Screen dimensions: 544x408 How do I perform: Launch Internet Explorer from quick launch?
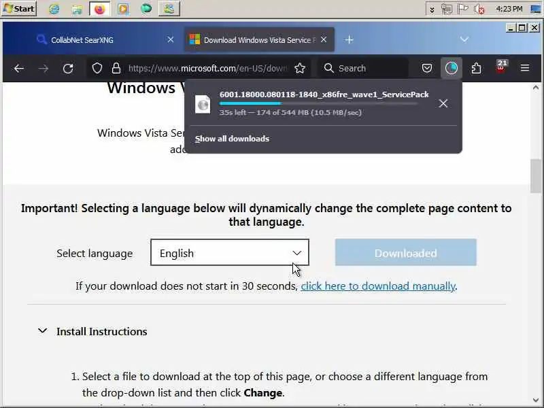[x=54, y=9]
